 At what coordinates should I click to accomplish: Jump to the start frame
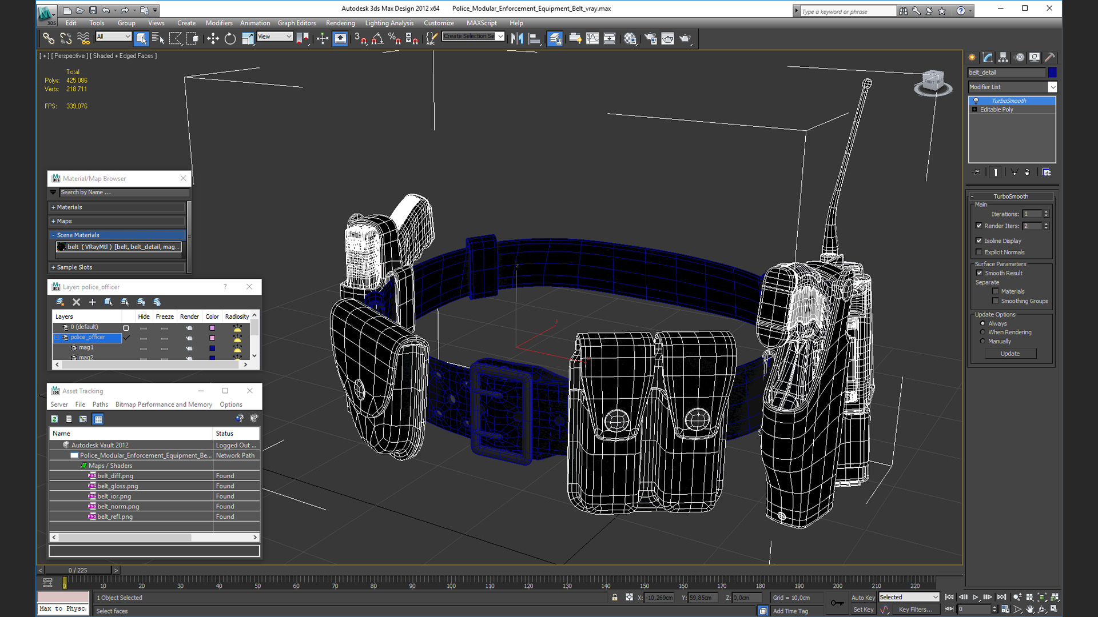tap(949, 597)
